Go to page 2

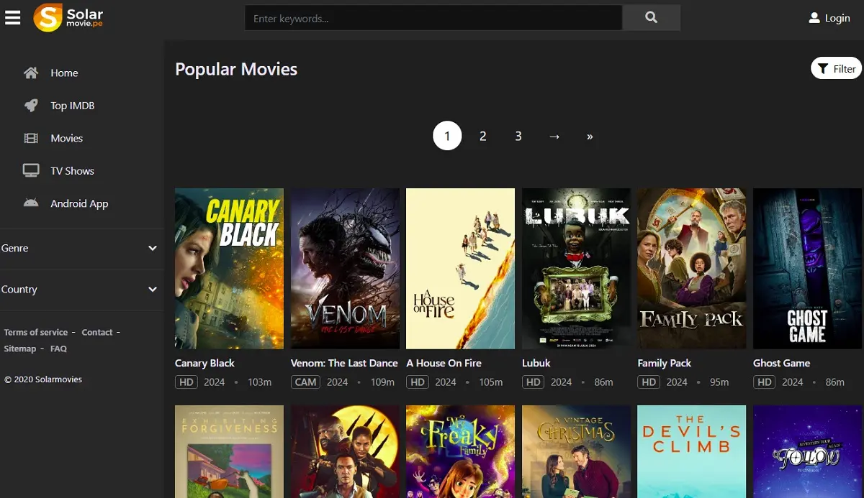click(483, 136)
